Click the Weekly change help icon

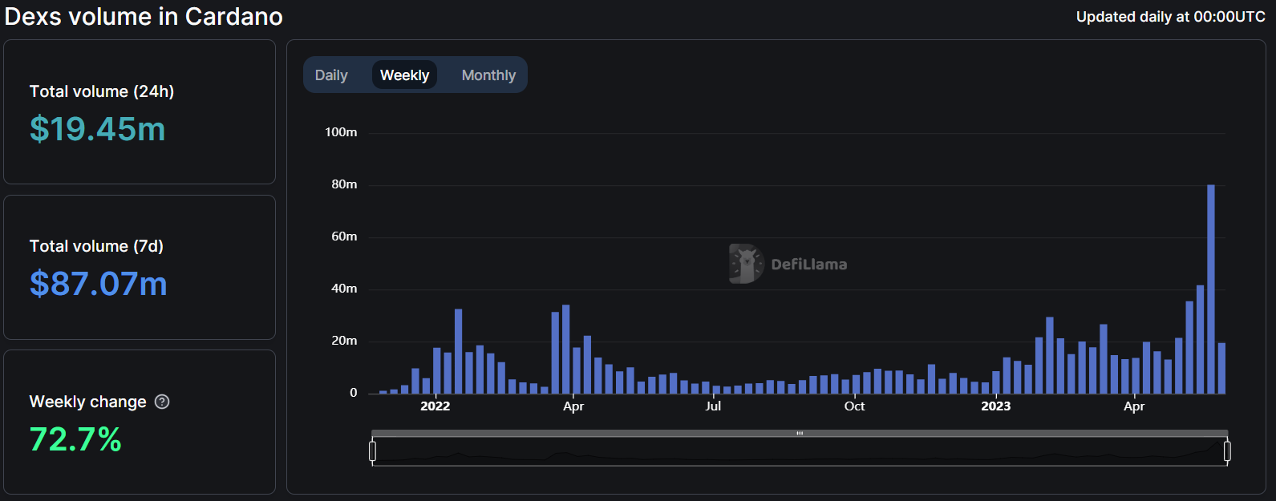click(162, 402)
